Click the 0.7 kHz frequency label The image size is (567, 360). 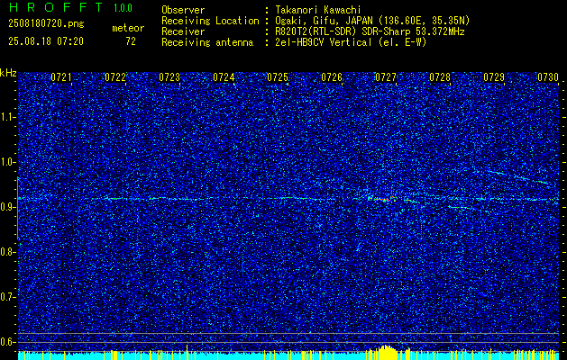pos(7,297)
